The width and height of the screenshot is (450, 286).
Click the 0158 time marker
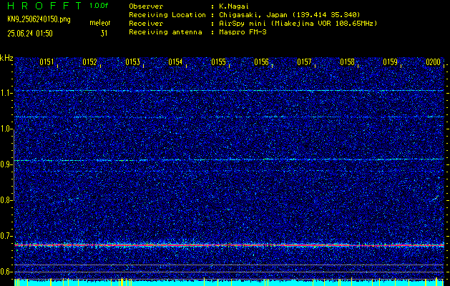pos(347,62)
